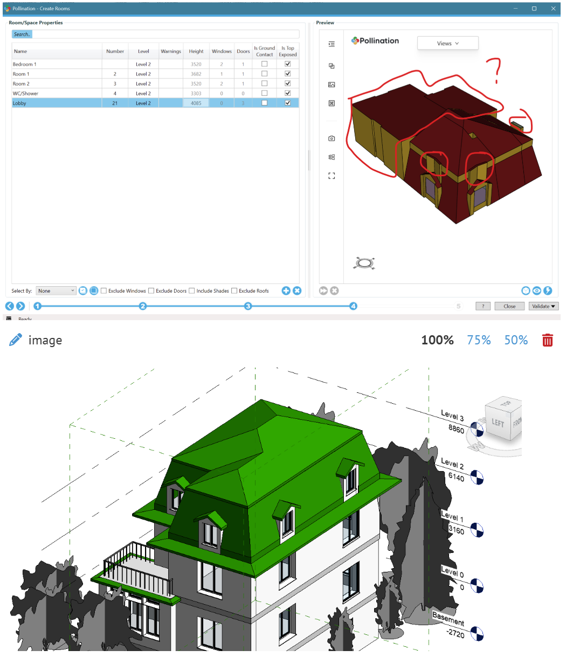Jump to step 2 in wizard progress bar

coord(143,306)
